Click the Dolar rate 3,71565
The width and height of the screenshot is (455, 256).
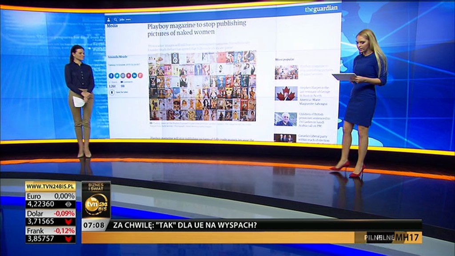(x=40, y=221)
